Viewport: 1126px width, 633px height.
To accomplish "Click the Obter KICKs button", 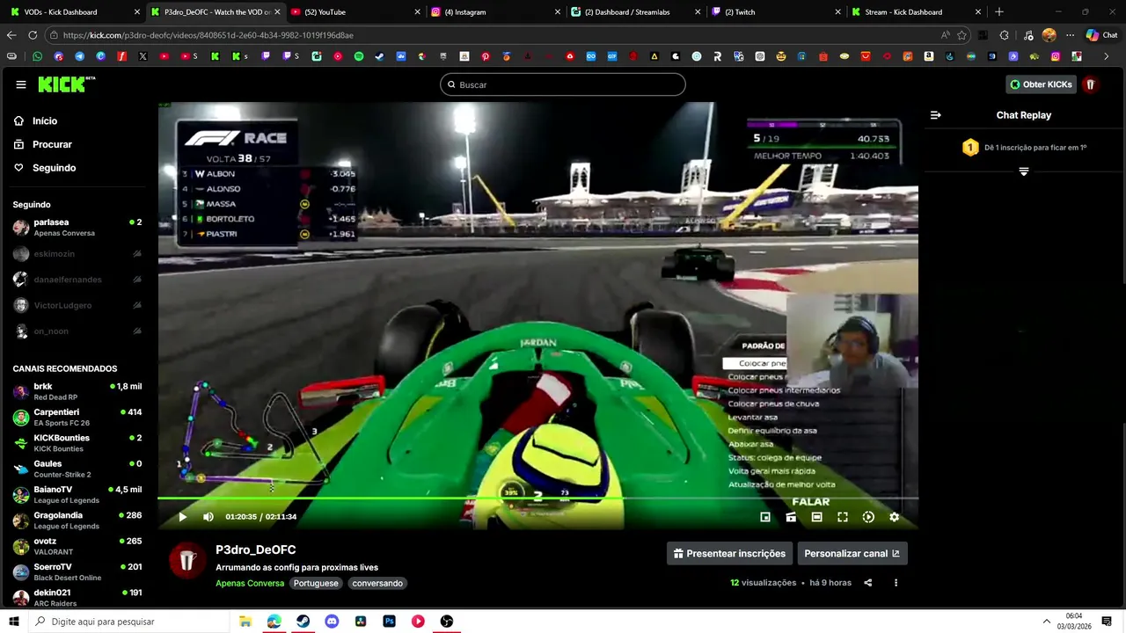I will coord(1042,84).
